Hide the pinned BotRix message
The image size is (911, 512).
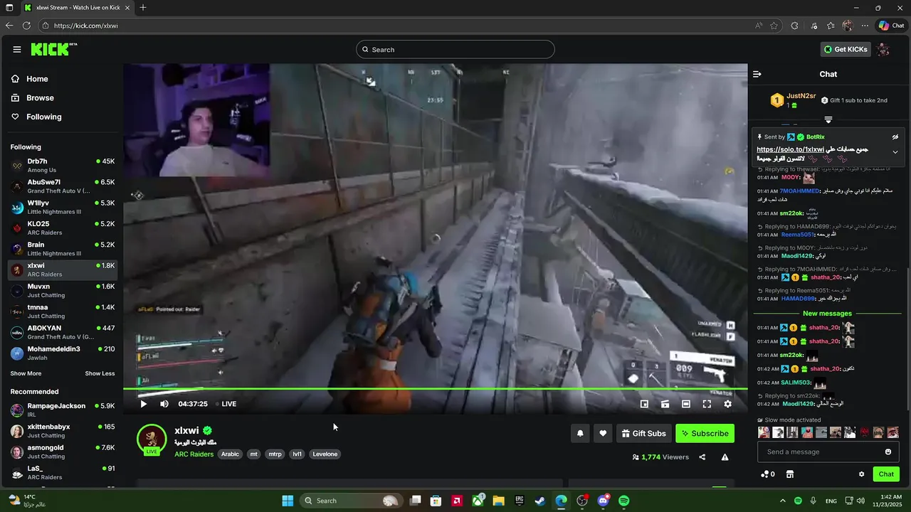[895, 137]
